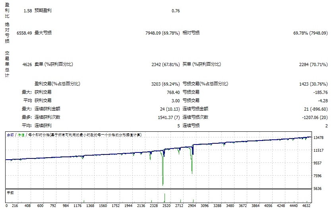This screenshot has height=209, width=333.
Task: Click the 1176 tick on the trade axis
Action: click(x=77, y=206)
